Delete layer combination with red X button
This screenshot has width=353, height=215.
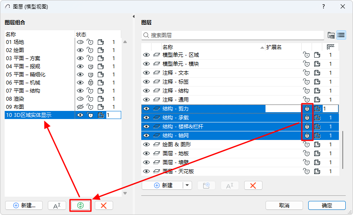(104, 205)
